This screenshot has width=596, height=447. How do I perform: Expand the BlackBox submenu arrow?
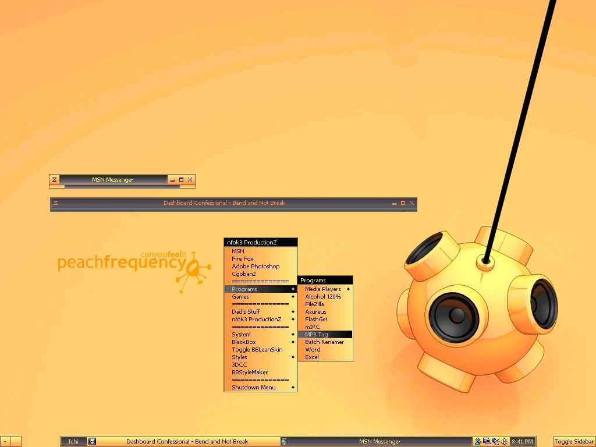293,342
